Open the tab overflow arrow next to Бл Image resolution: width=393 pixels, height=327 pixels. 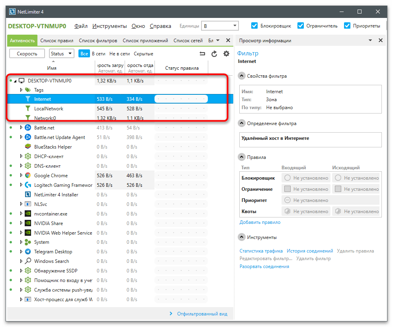pos(217,40)
